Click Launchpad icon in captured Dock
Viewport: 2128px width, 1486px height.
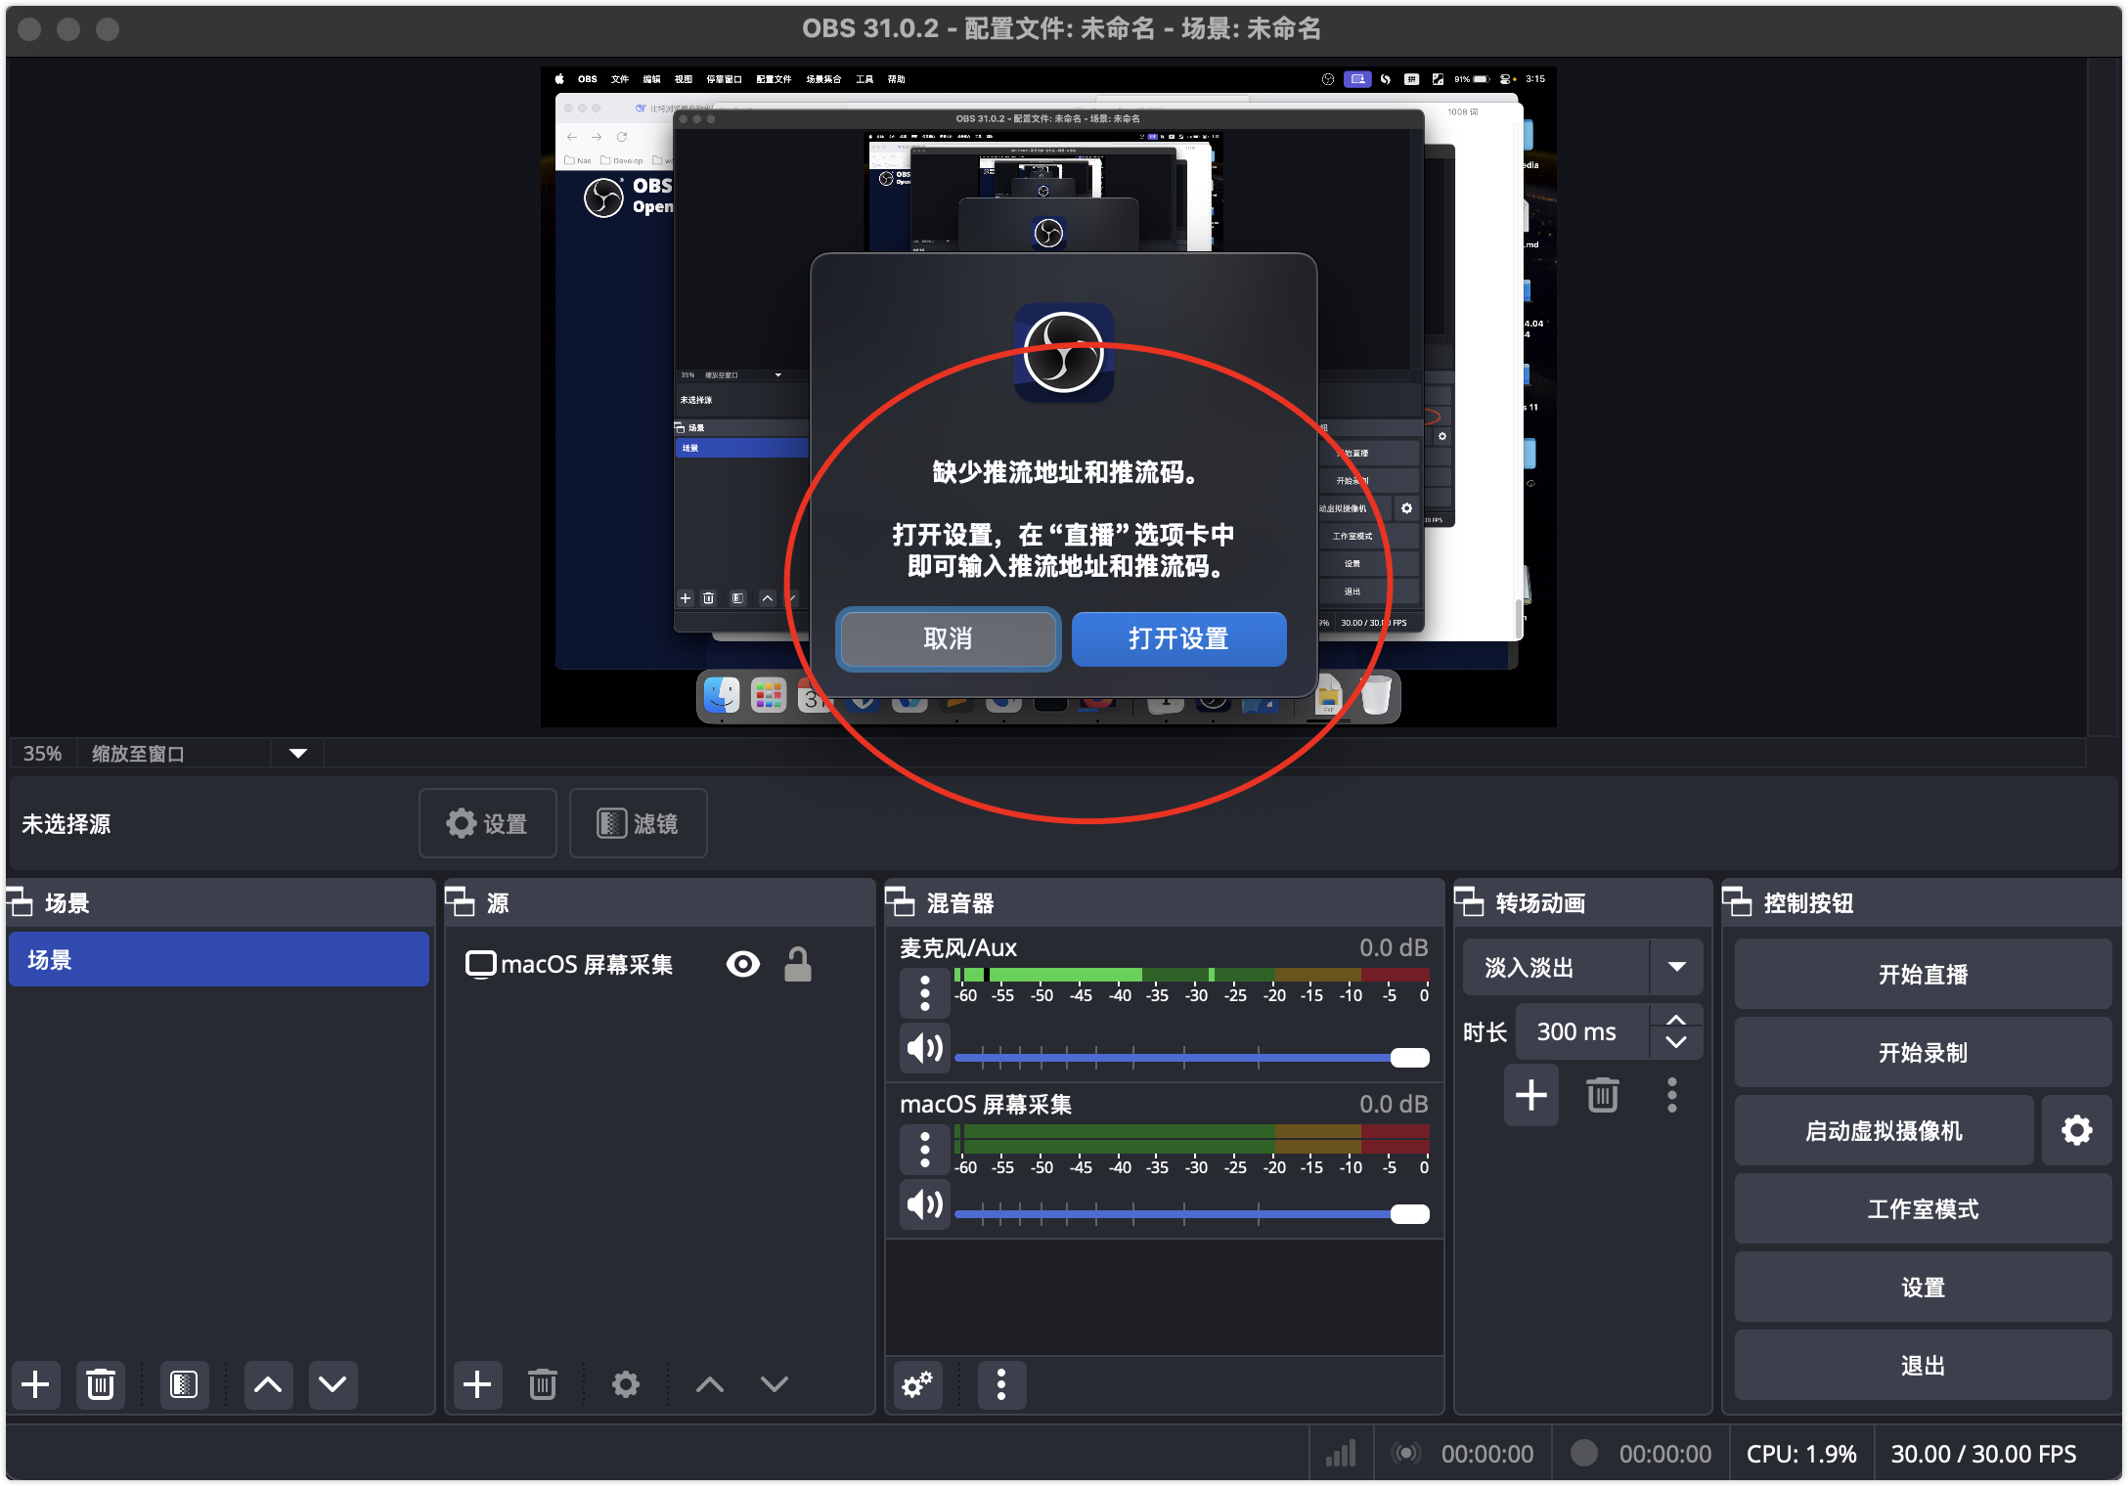(x=769, y=696)
